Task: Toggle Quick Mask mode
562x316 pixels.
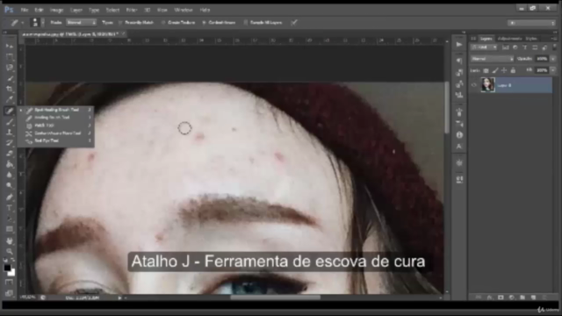Action: point(10,283)
